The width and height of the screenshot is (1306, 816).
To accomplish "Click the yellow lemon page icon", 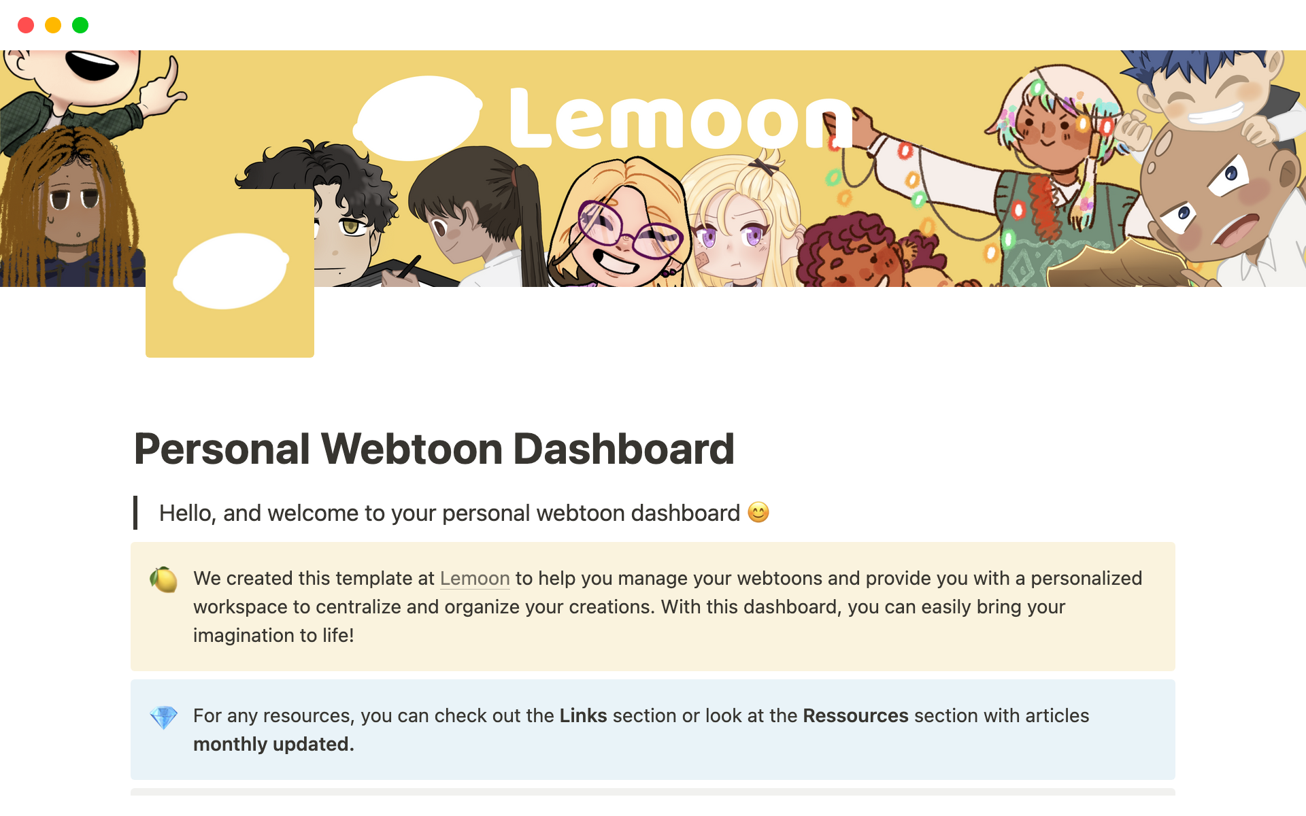I will (x=230, y=273).
